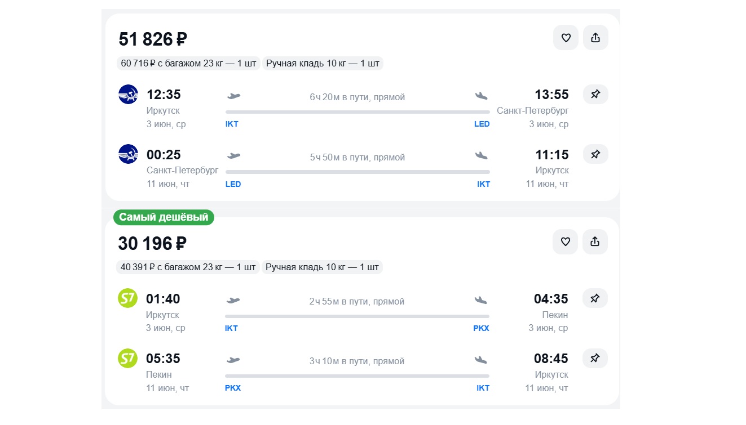Screen dimensions: 746x425
Task: Select the 40 391 ₽ with 23 kg baggage option
Action: point(188,267)
